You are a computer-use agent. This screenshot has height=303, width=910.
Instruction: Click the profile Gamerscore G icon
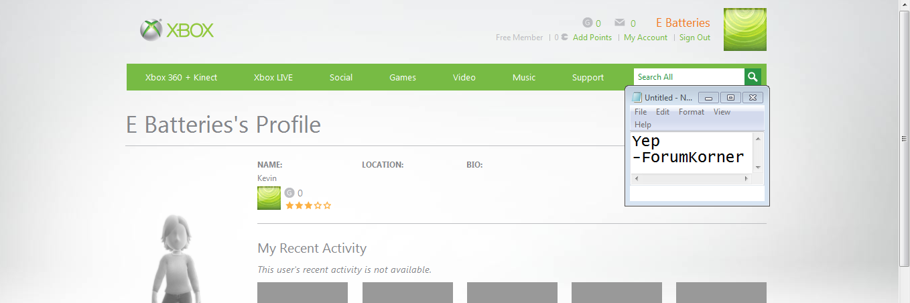(x=289, y=193)
